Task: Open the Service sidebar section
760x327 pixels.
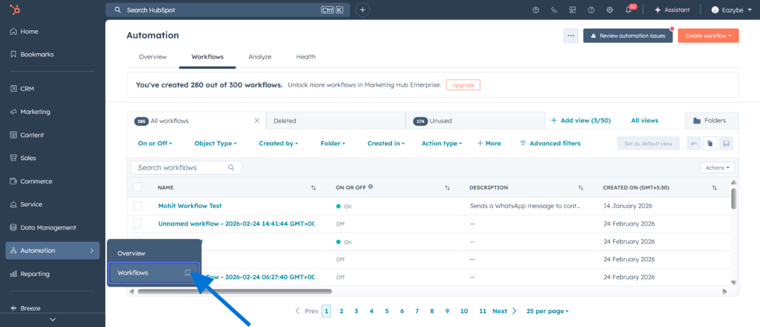Action: (26, 204)
